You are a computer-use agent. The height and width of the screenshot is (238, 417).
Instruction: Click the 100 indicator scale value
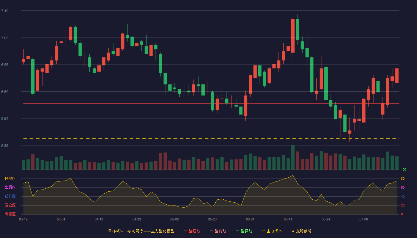[x=404, y=170]
